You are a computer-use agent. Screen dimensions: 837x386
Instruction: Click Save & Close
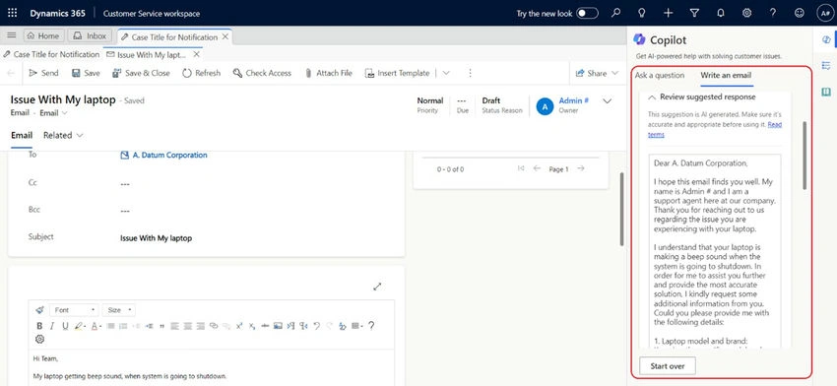pos(141,73)
